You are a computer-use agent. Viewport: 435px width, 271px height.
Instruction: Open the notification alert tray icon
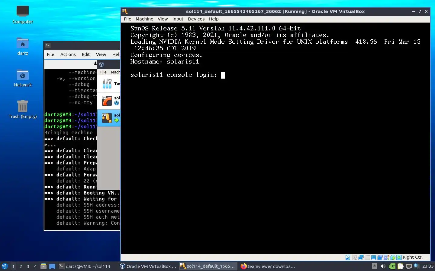416,266
